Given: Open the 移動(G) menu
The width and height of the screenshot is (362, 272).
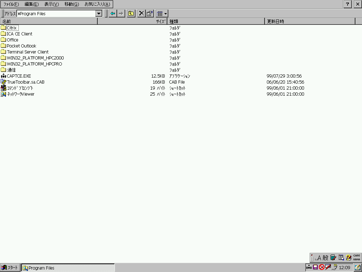Looking at the screenshot, I should 71,4.
